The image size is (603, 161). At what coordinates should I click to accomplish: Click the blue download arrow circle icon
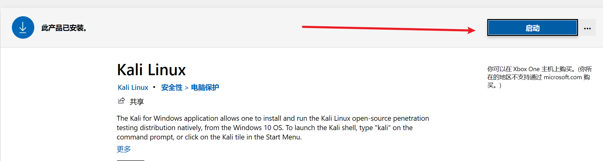click(23, 27)
